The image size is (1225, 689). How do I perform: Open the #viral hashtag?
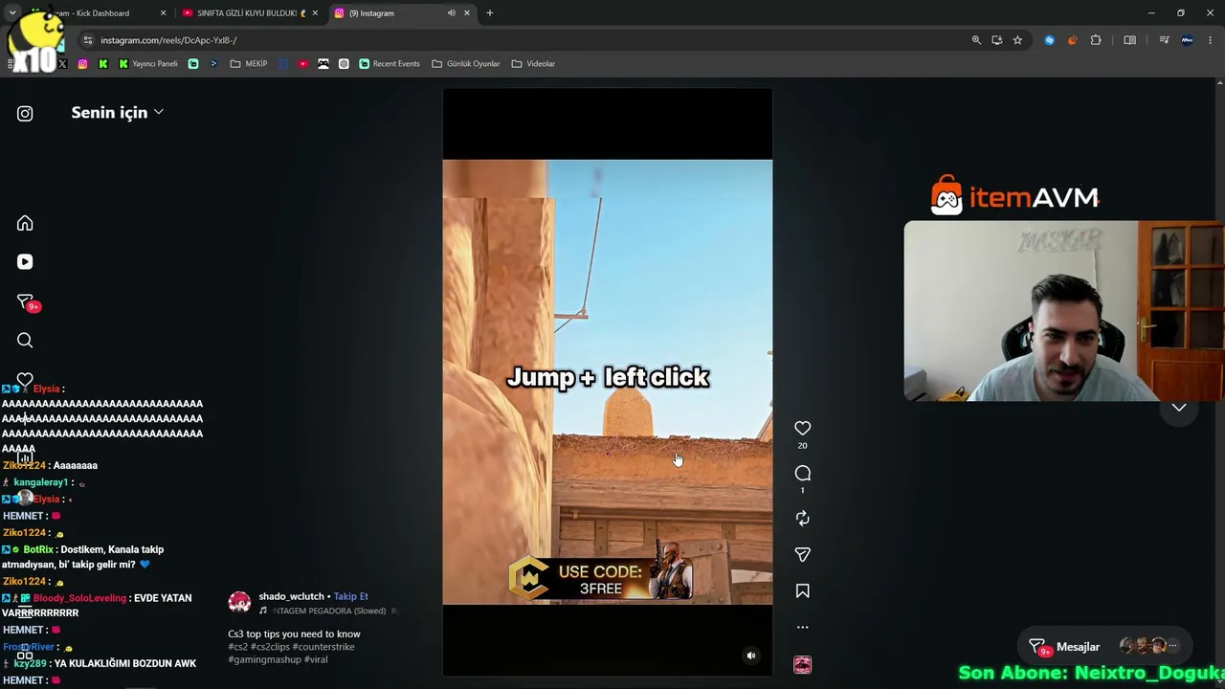point(315,659)
